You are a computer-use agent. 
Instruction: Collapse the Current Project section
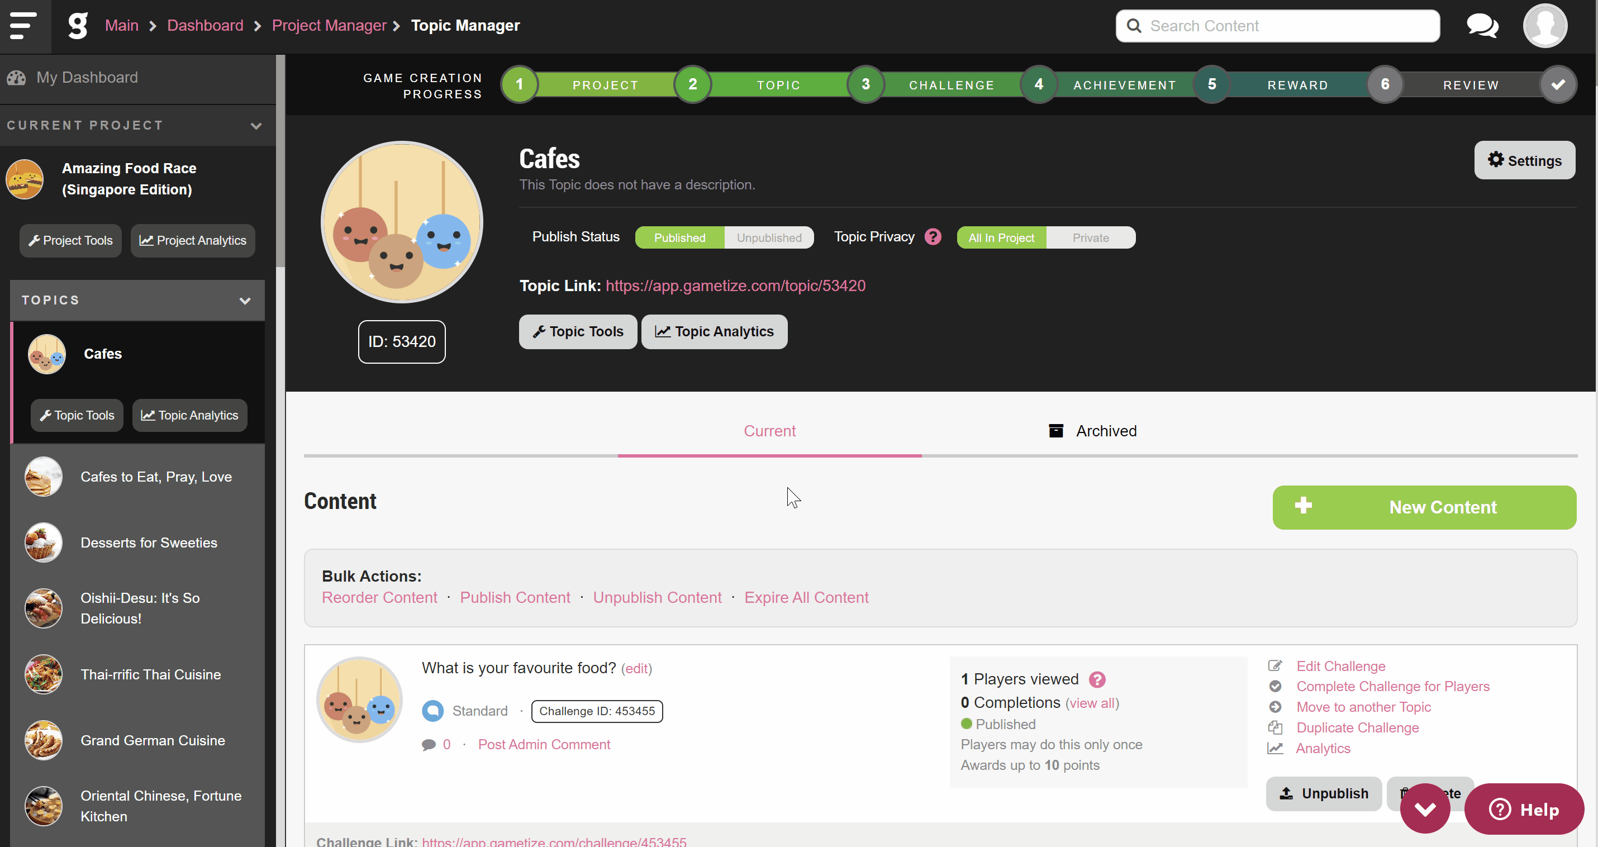click(x=256, y=125)
